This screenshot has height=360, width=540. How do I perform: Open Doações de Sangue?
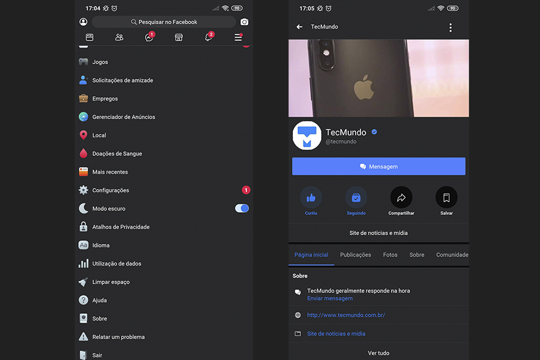(x=164, y=154)
